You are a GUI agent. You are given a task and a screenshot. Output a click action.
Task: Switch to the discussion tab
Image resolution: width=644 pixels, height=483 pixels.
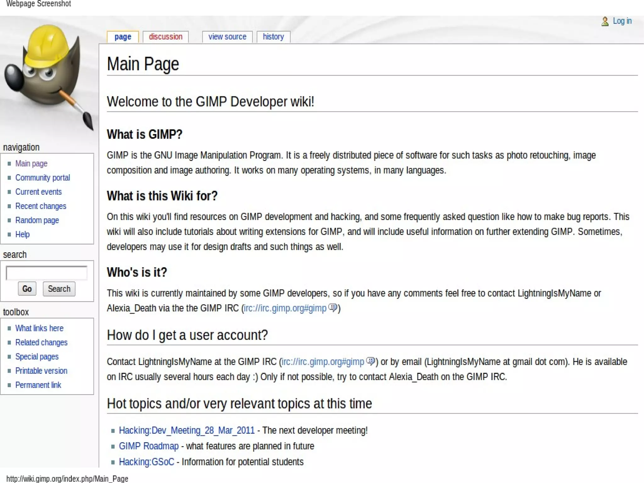click(165, 37)
